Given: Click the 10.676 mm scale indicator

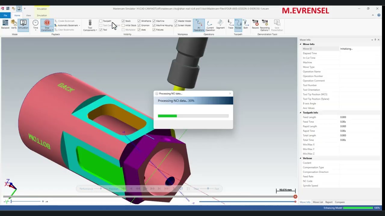Looking at the screenshot, I should coord(286,190).
